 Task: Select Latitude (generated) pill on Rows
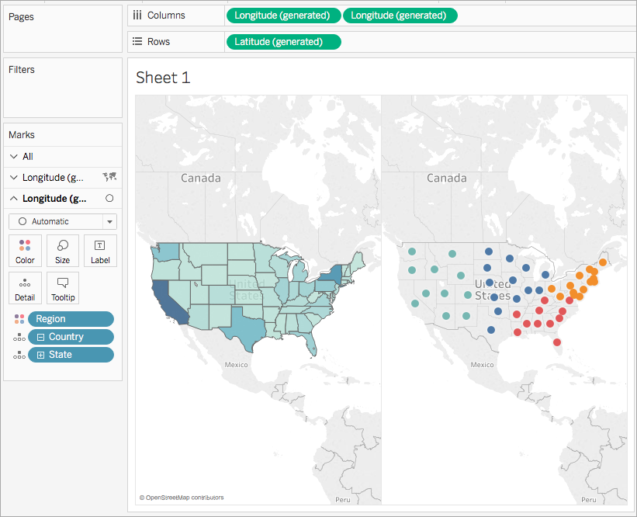pyautogui.click(x=283, y=42)
